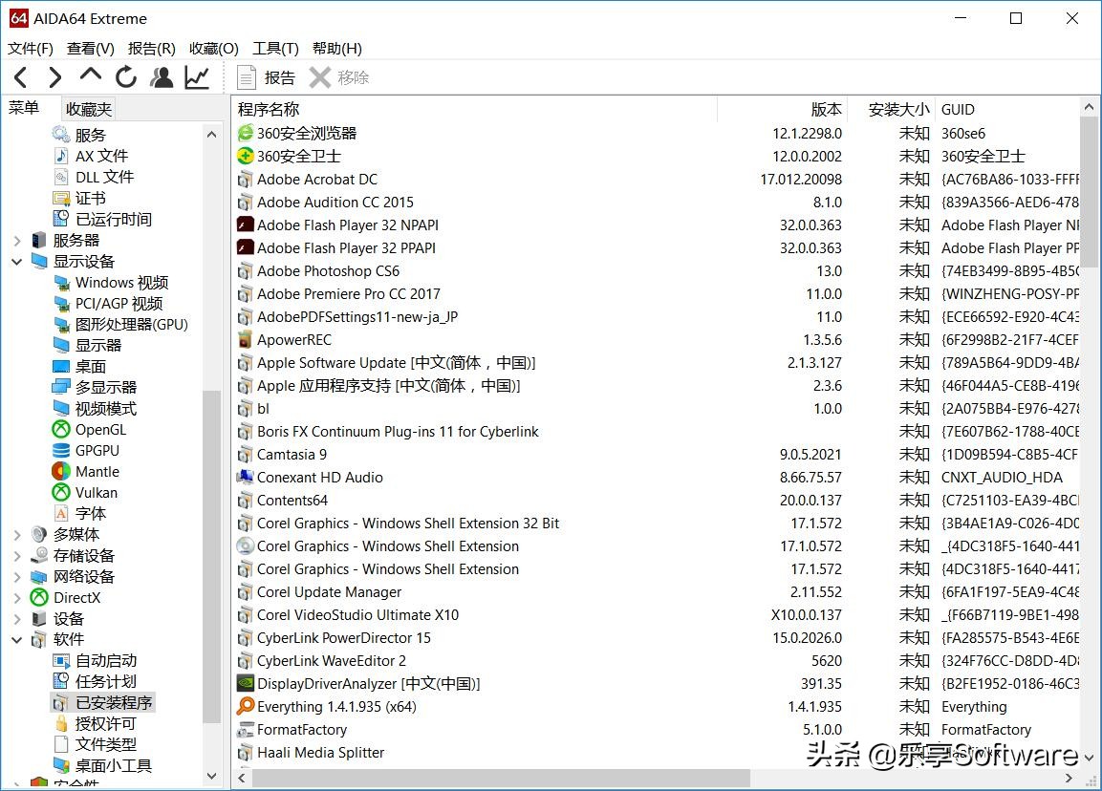Select the OpenGL tree icon
Screen dimensions: 1102x791
[x=61, y=429]
